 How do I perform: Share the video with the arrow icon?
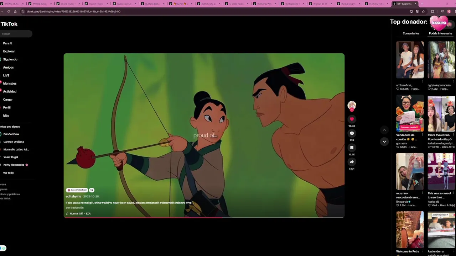click(x=352, y=162)
